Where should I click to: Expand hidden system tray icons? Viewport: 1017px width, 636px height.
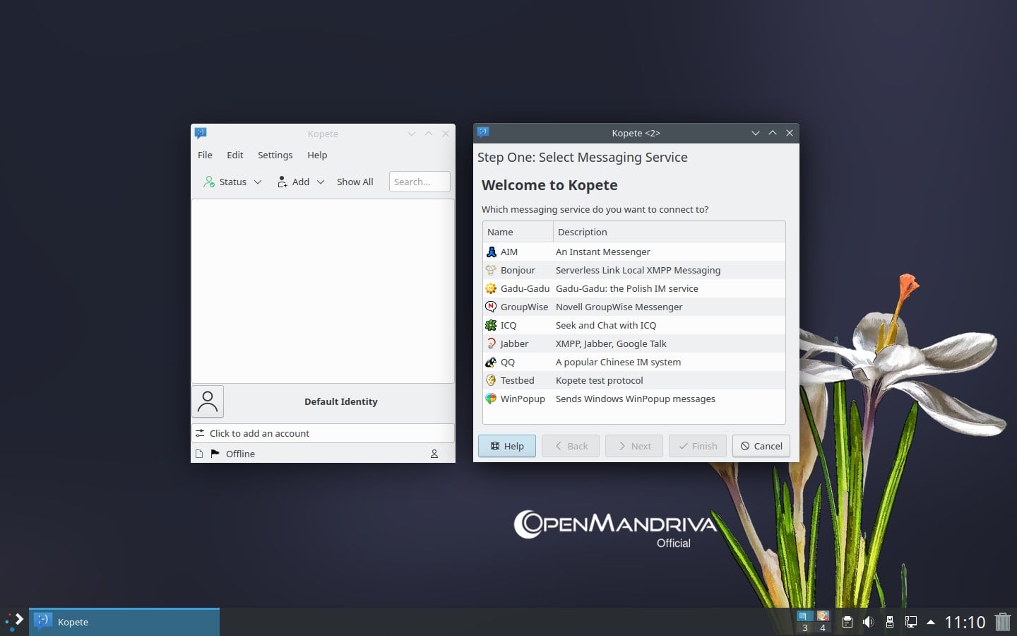click(x=929, y=622)
